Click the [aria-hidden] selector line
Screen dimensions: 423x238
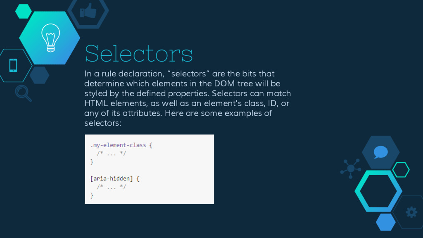(115, 178)
